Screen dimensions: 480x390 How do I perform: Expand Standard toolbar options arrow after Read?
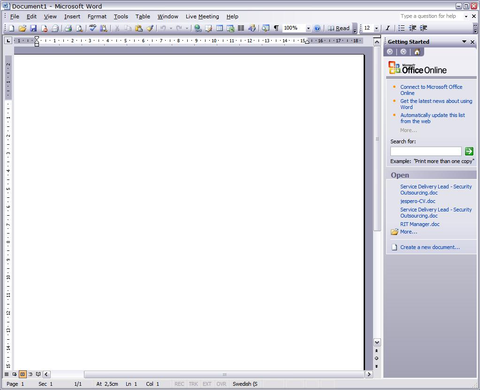(355, 29)
